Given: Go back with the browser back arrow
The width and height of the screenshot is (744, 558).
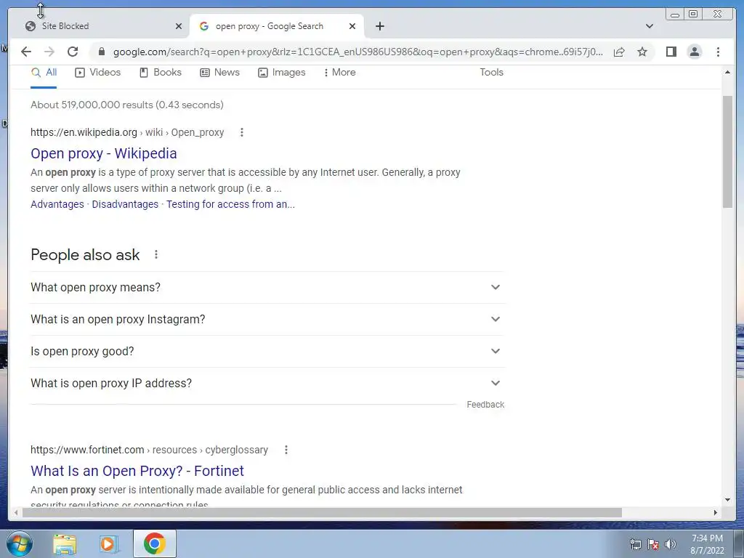Looking at the screenshot, I should click(26, 52).
